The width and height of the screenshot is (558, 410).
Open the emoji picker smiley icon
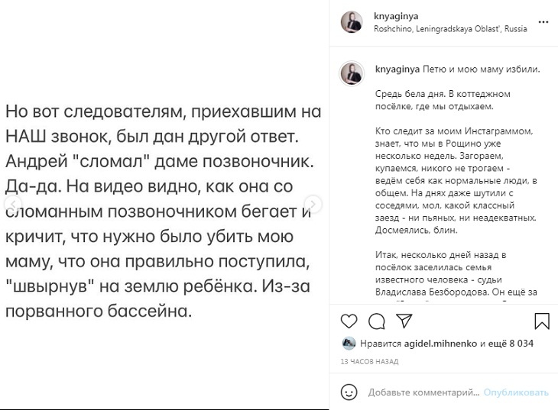point(349,392)
